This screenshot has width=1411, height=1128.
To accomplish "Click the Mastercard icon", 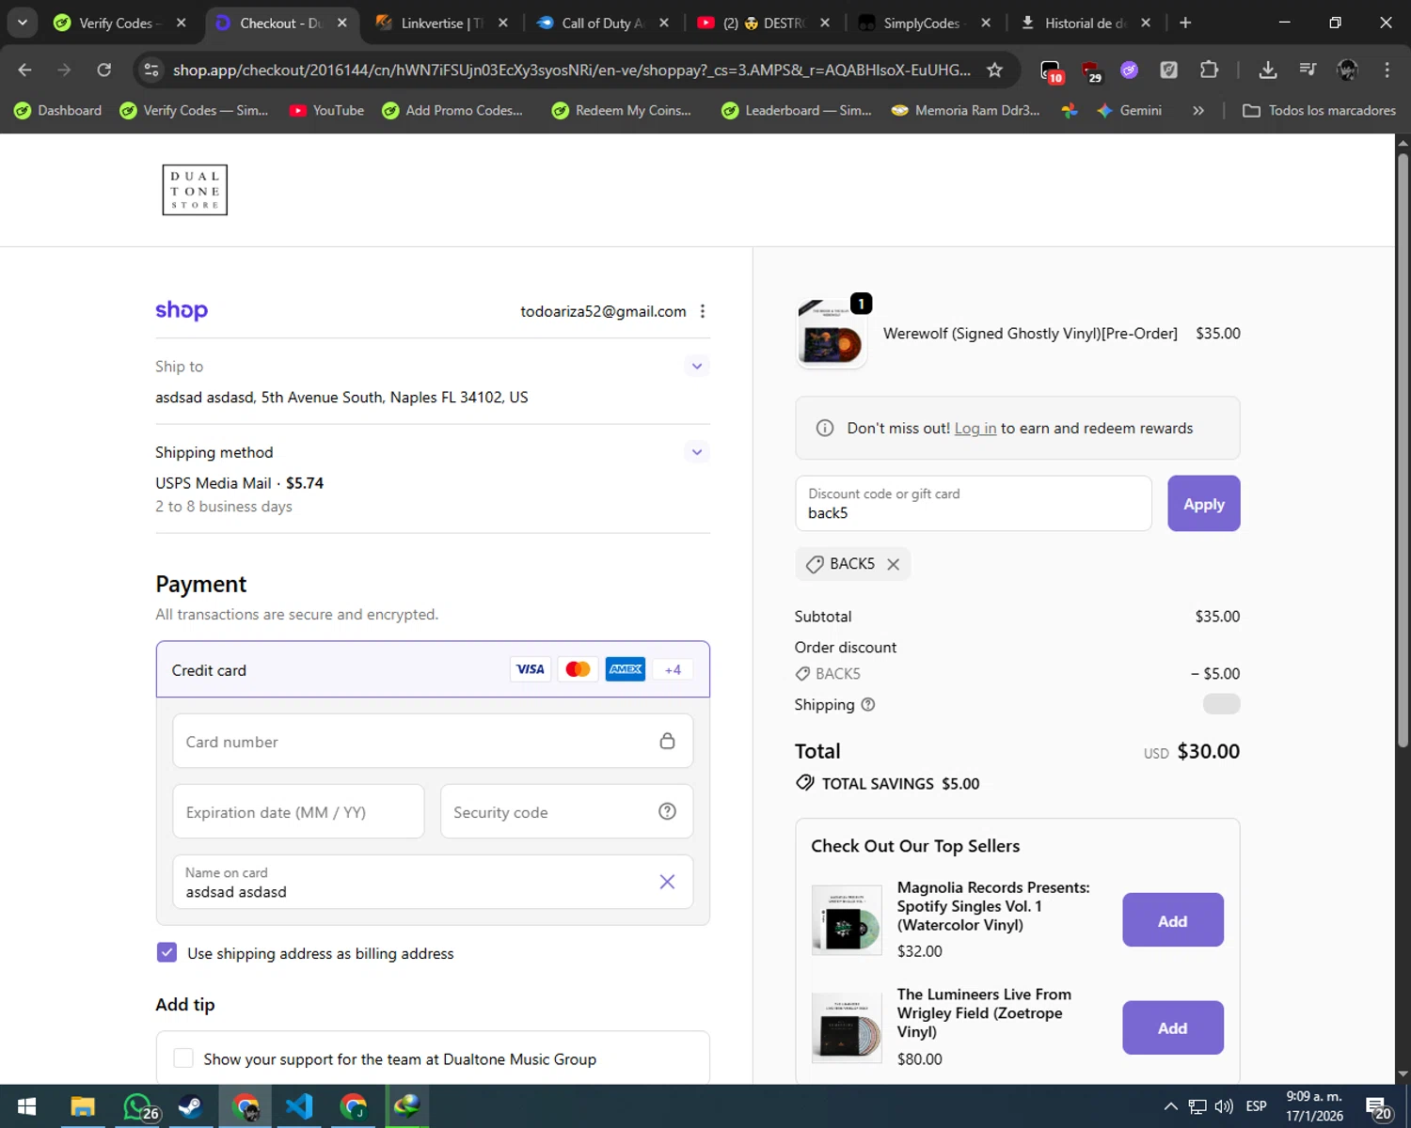I will click(578, 669).
